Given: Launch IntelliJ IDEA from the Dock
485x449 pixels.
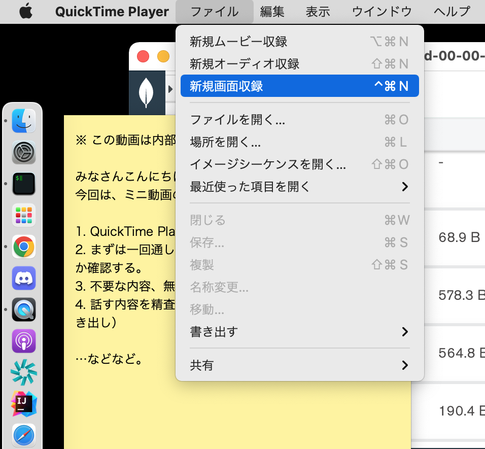Looking at the screenshot, I should coord(24,404).
